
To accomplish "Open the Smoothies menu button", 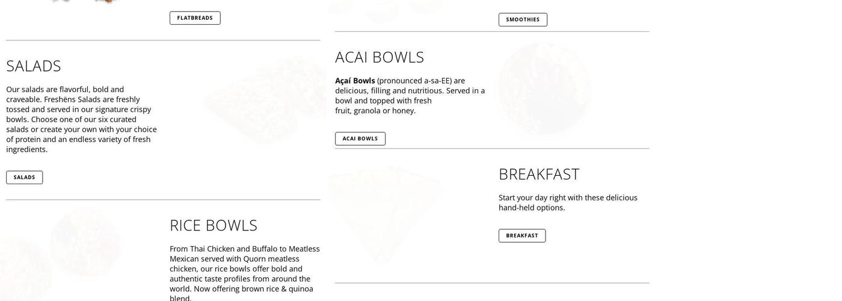I will [523, 20].
